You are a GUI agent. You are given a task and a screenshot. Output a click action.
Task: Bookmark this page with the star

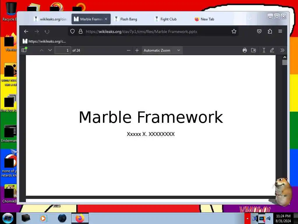234,31
